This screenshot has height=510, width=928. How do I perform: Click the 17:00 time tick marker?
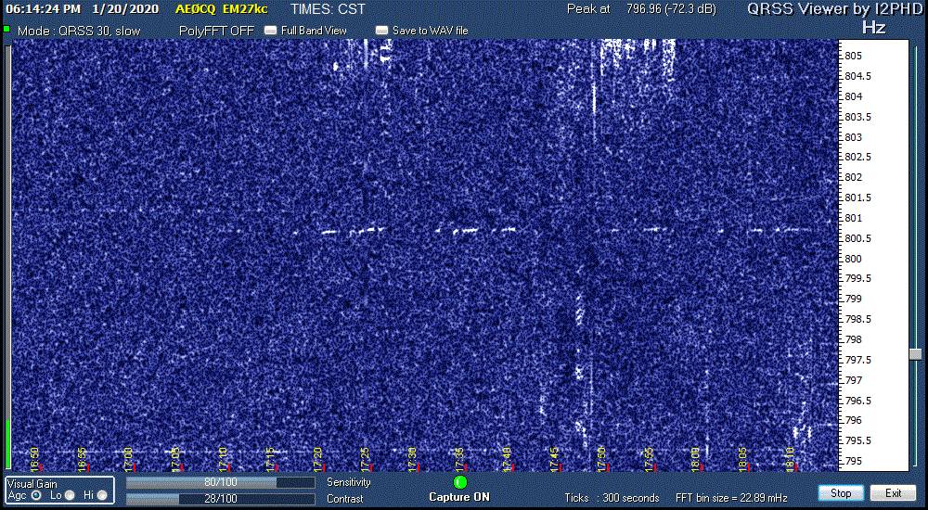128,456
